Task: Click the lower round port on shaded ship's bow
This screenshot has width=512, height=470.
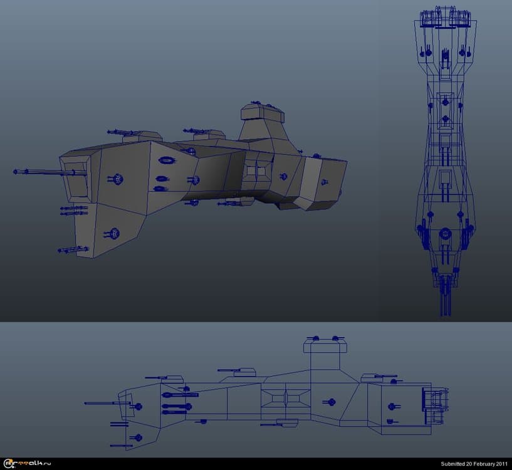Action: (113, 234)
